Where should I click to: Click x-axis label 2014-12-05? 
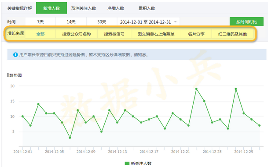(x=55, y=152)
